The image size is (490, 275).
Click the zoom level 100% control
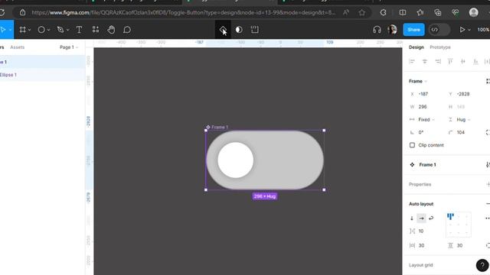[483, 30]
